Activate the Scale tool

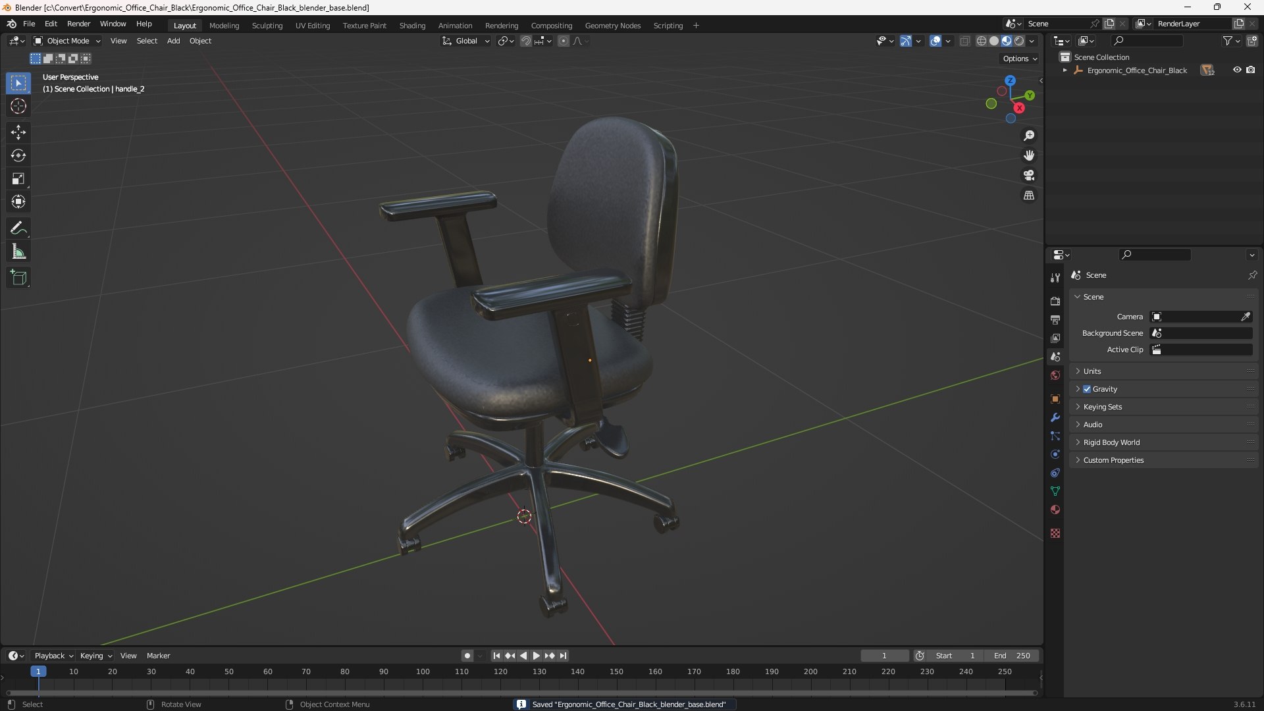(18, 178)
